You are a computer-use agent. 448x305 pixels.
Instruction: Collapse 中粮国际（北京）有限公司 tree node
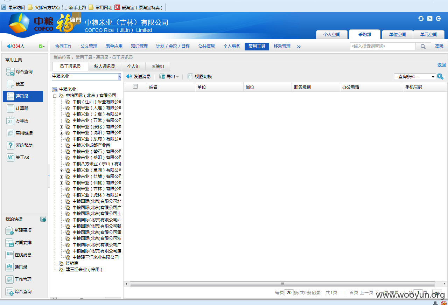[x=55, y=96]
